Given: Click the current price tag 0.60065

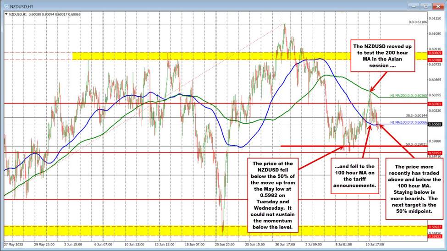Looking at the screenshot, I should point(434,125).
